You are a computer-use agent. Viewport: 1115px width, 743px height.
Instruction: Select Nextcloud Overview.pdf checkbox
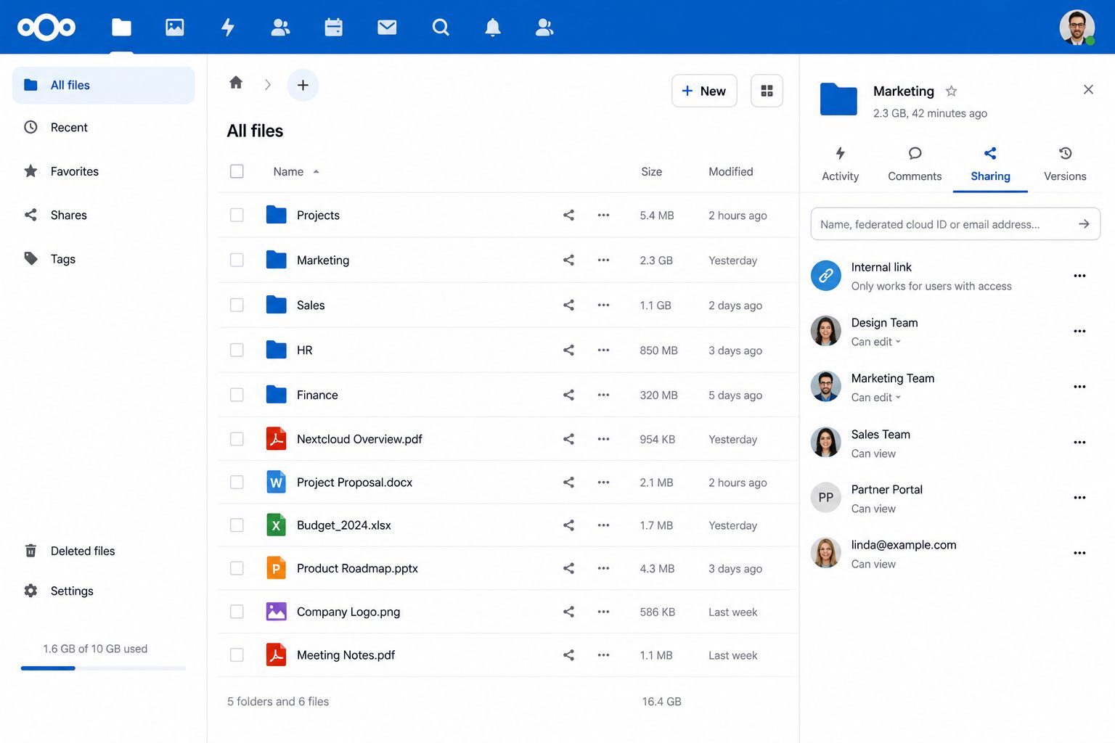coord(237,439)
